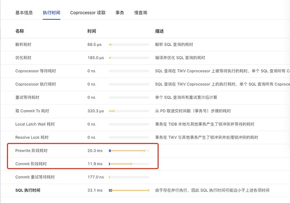290x203 pixels.
Task: Select the Local Latch Wait 耗时 row
Action: (x=35, y=124)
